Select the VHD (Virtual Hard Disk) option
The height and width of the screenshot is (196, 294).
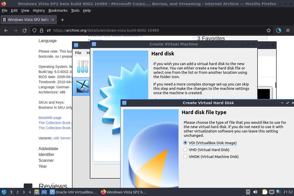(206, 150)
